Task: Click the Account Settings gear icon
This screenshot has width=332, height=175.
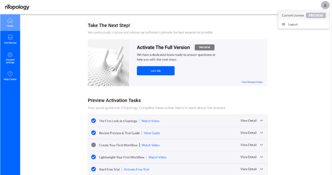Action: click(x=10, y=55)
